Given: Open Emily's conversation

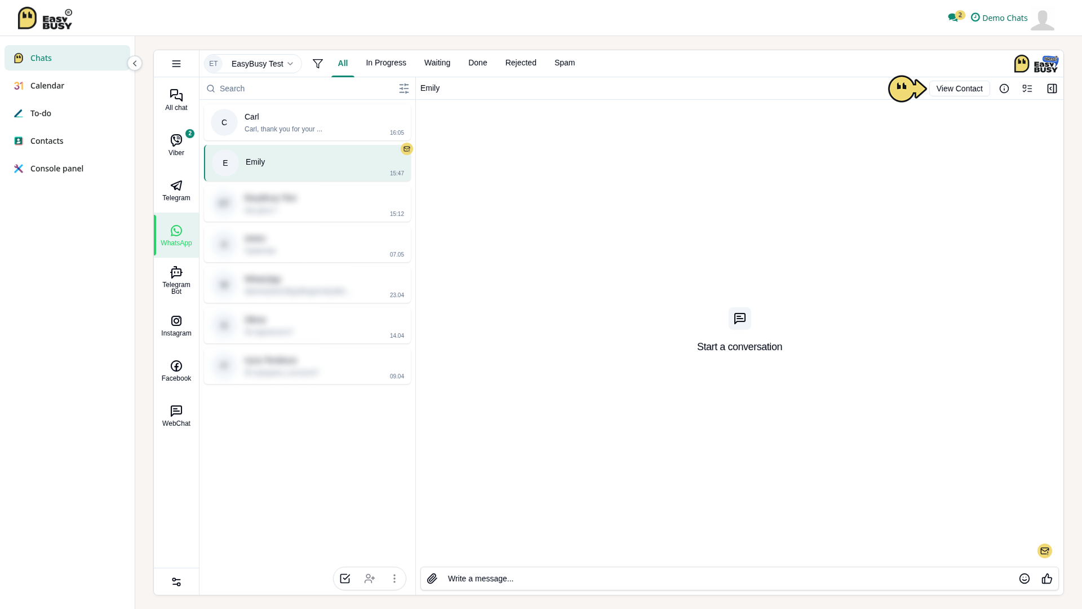Looking at the screenshot, I should click(x=307, y=163).
